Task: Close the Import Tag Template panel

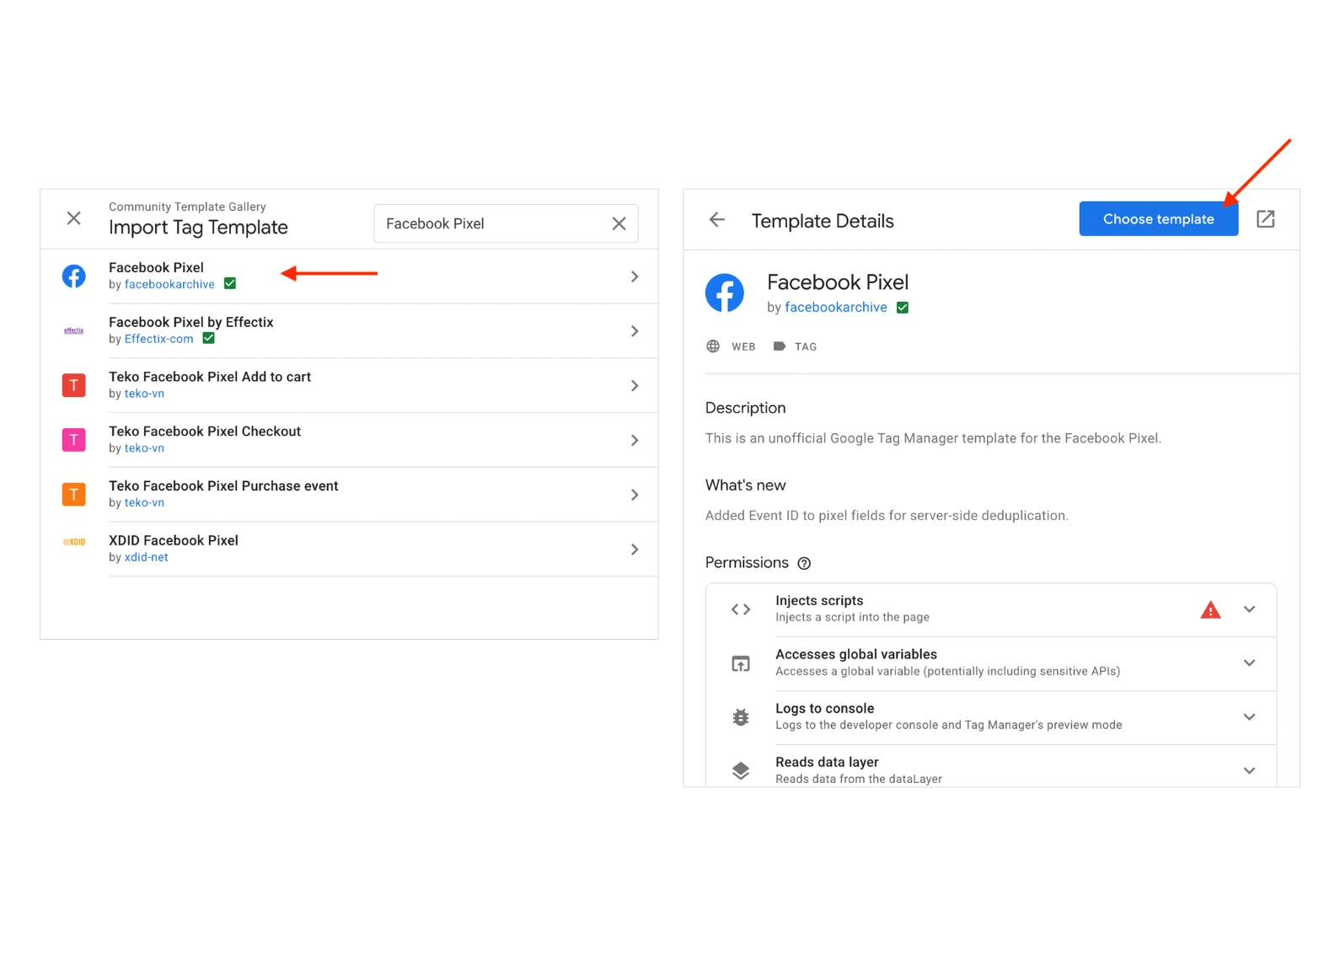Action: 74,218
